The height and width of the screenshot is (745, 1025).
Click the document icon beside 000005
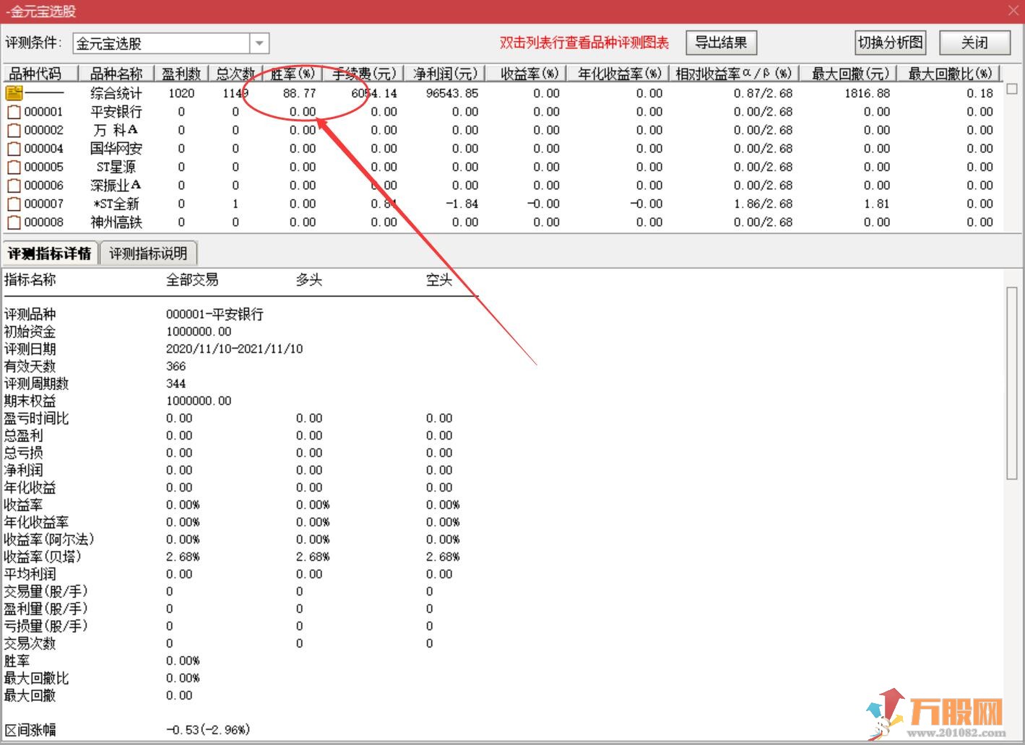[14, 167]
